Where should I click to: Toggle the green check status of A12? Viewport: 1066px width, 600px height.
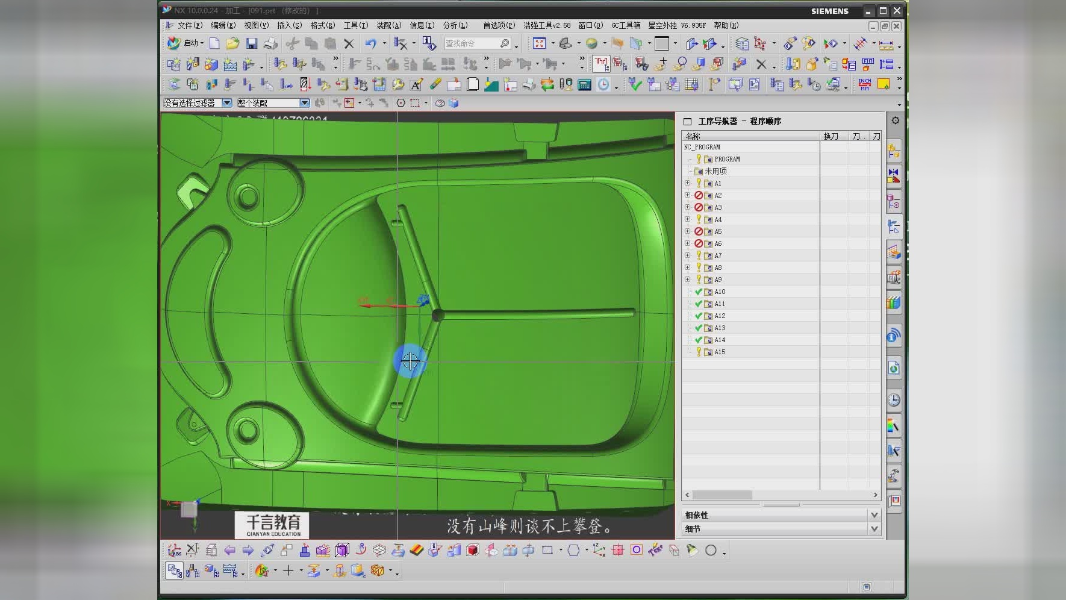coord(699,316)
